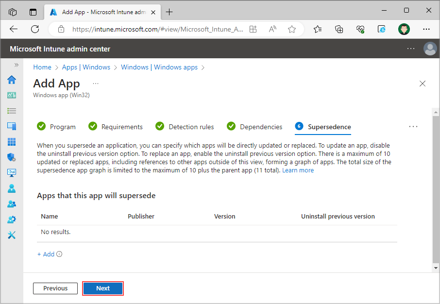Go to Program step tab

[x=56, y=127]
